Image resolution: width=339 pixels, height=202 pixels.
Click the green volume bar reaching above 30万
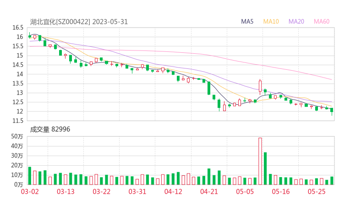coord(265,168)
